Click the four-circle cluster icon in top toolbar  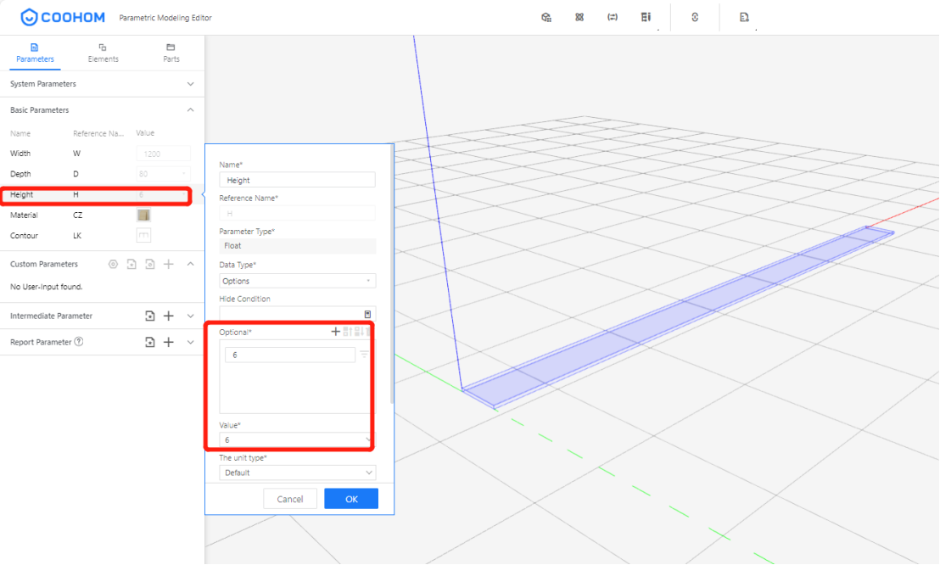[x=579, y=17]
